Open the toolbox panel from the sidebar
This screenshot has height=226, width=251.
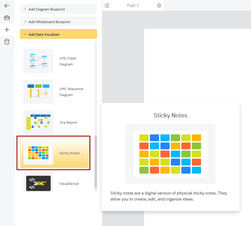[x=7, y=17]
